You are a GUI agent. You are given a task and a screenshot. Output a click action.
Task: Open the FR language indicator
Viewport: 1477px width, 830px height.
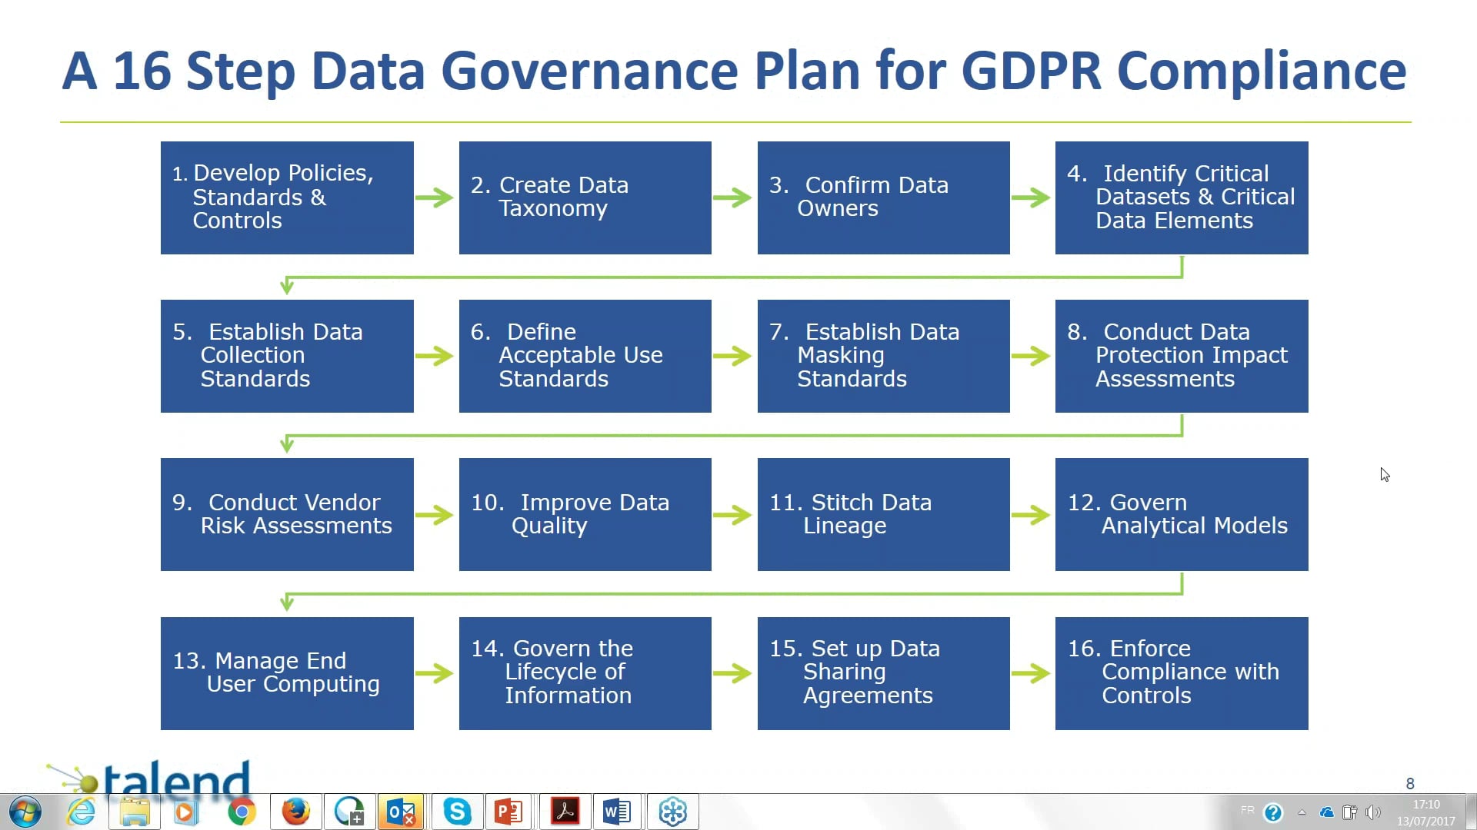[x=1247, y=810]
